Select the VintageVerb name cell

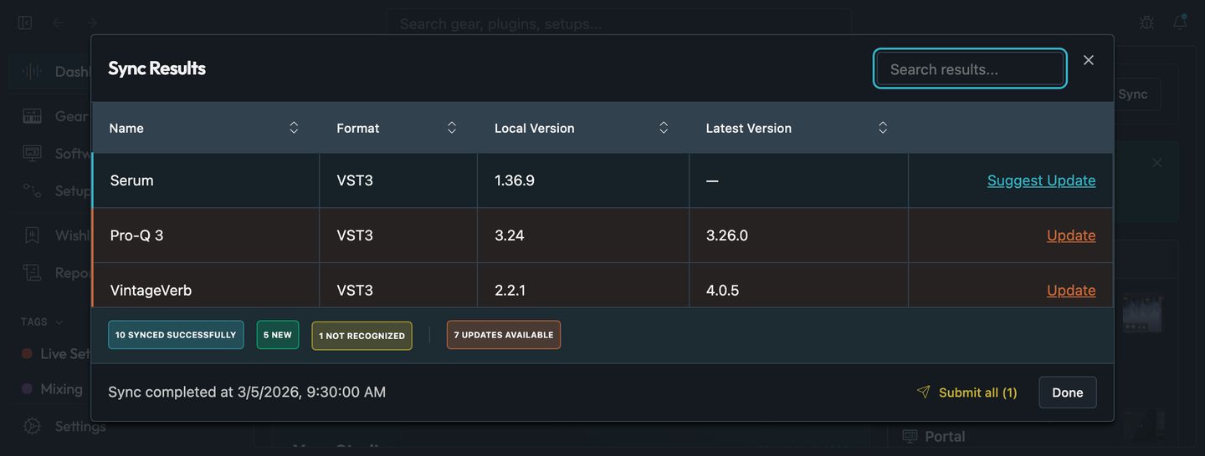(206, 286)
